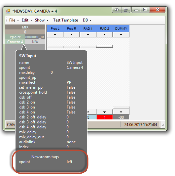Lower the DUMMY fader down arrow
This screenshot has height=176, width=175.
point(121,112)
